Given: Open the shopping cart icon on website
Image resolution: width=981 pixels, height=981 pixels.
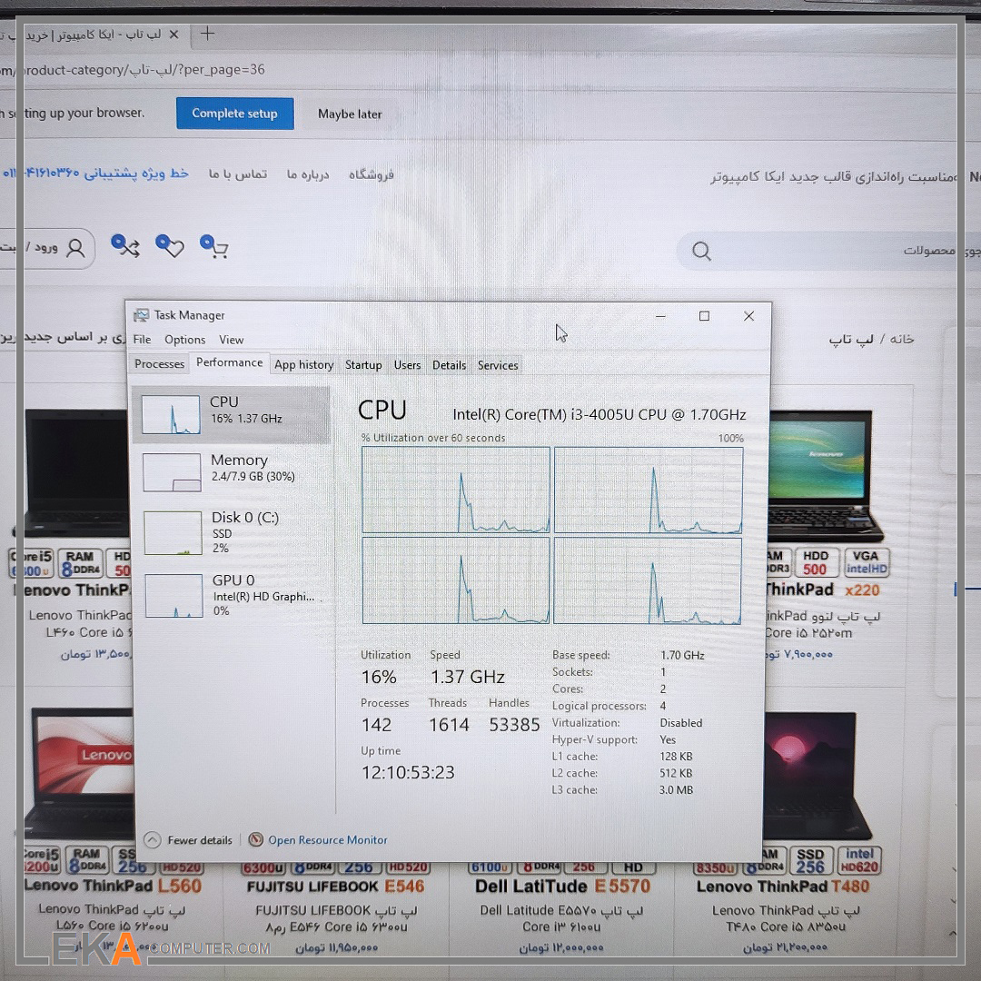Looking at the screenshot, I should (214, 246).
